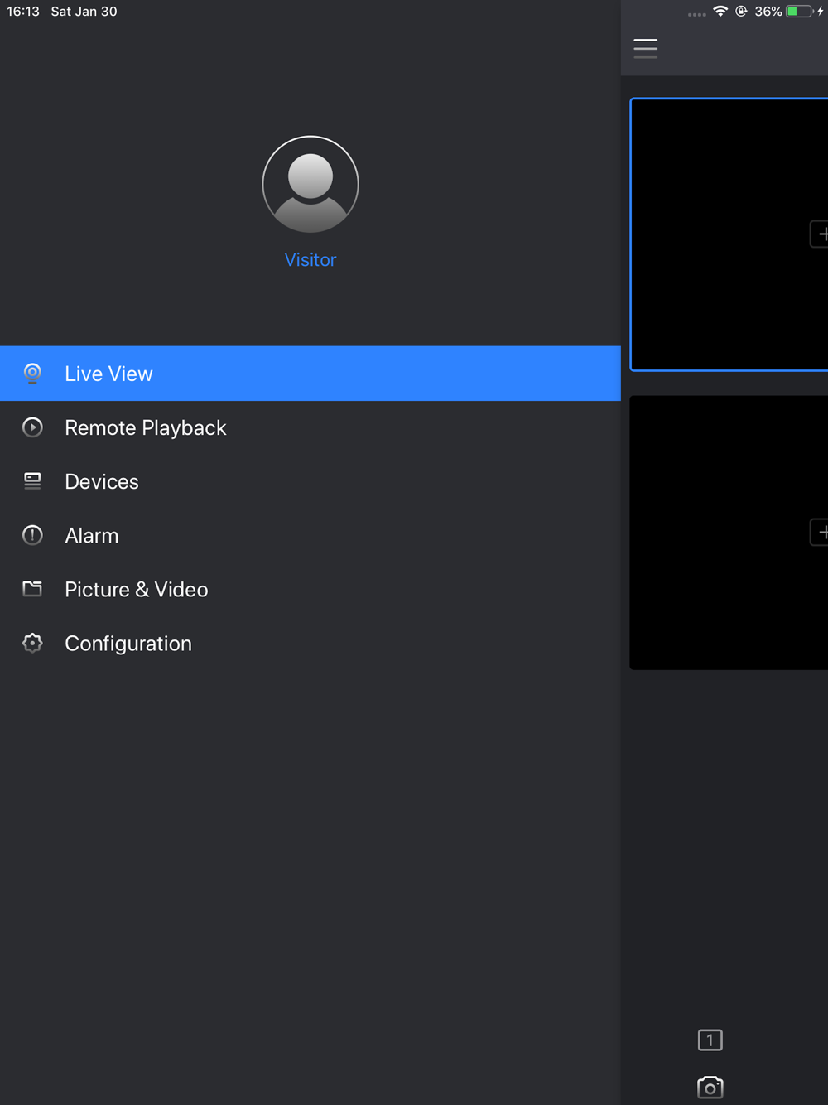Image resolution: width=828 pixels, height=1105 pixels.
Task: Open Configuration settings menu item
Action: 310,643
